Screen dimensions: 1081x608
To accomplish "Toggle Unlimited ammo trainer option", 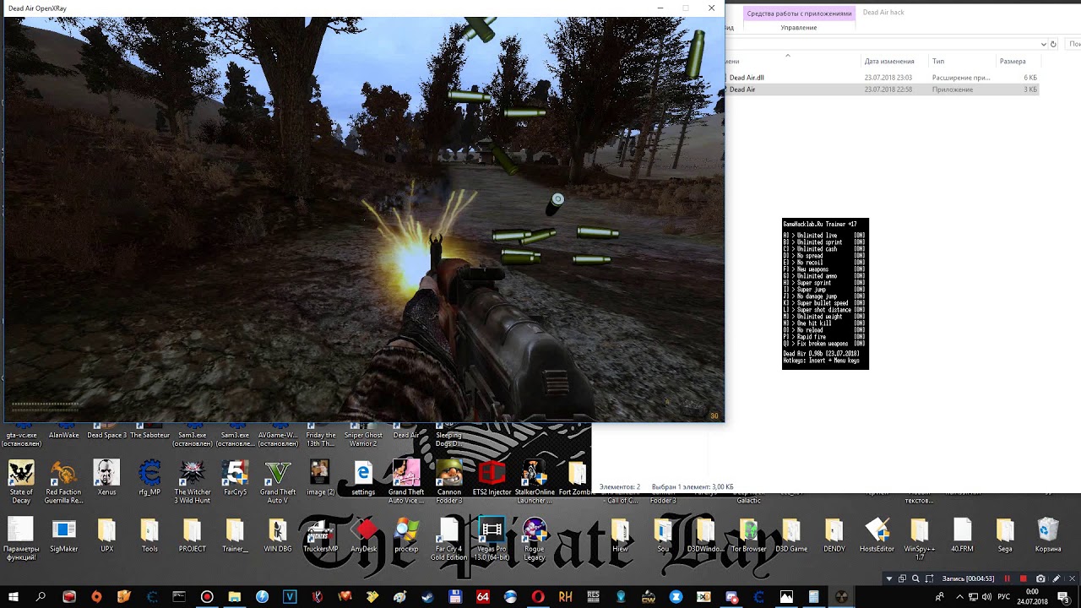I will [824, 276].
